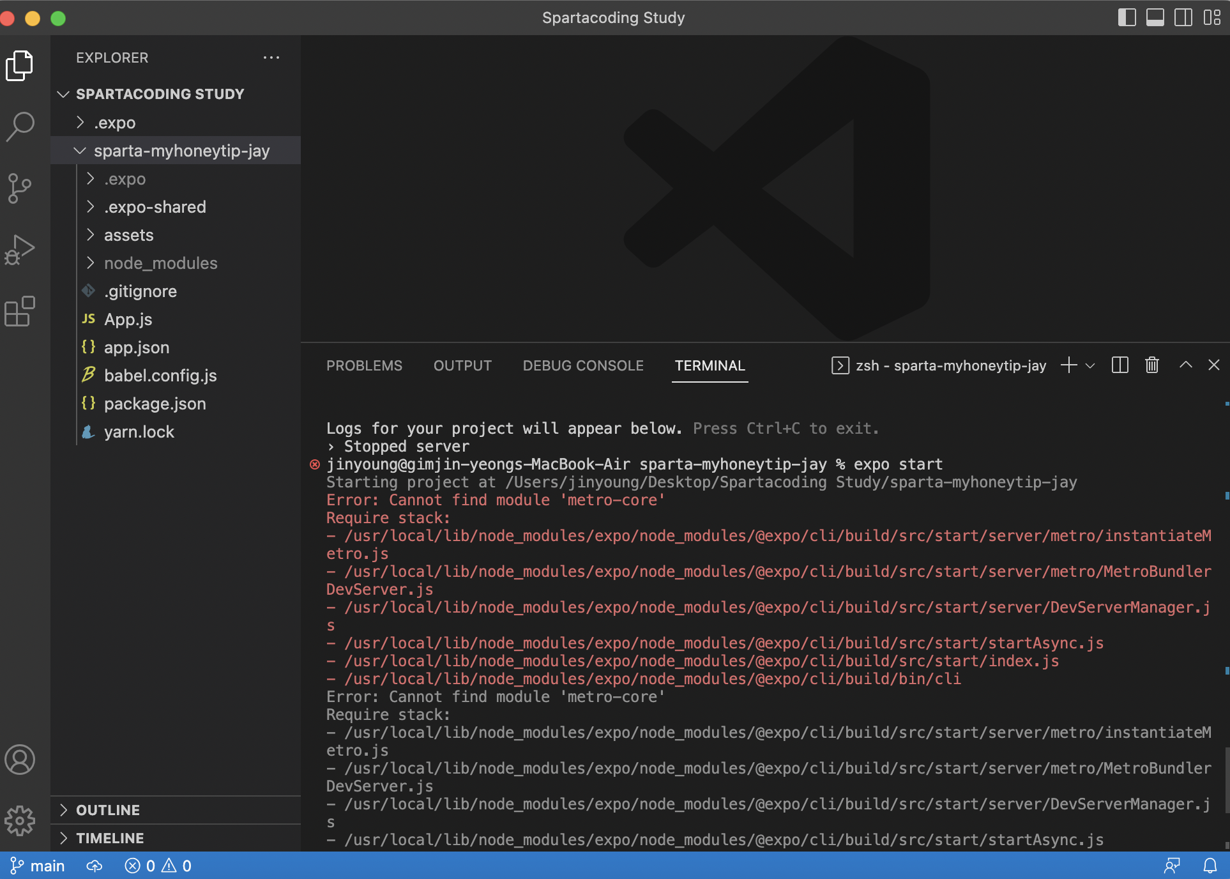
Task: Open the Explorer view in activity bar
Action: [20, 65]
